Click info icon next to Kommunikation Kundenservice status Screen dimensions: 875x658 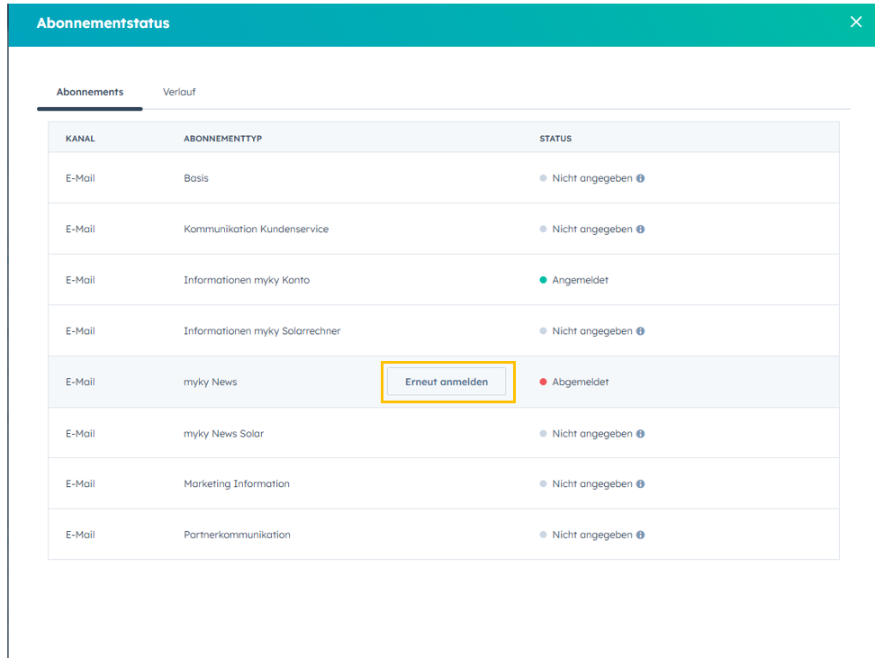(640, 230)
